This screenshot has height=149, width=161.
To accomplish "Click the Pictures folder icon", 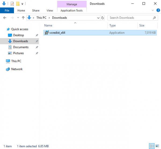I will [10, 53].
